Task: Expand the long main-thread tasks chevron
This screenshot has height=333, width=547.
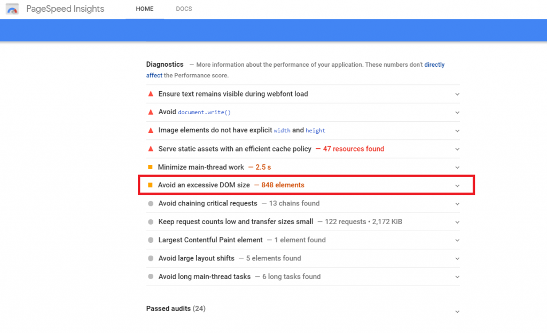Action: [x=457, y=277]
